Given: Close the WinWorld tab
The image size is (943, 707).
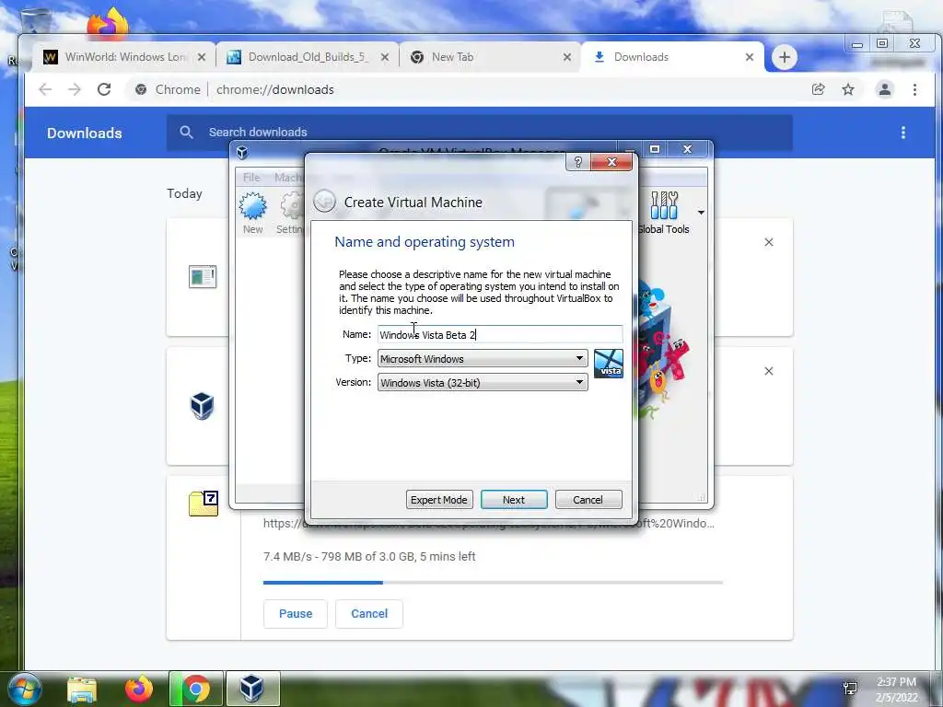Looking at the screenshot, I should [202, 57].
